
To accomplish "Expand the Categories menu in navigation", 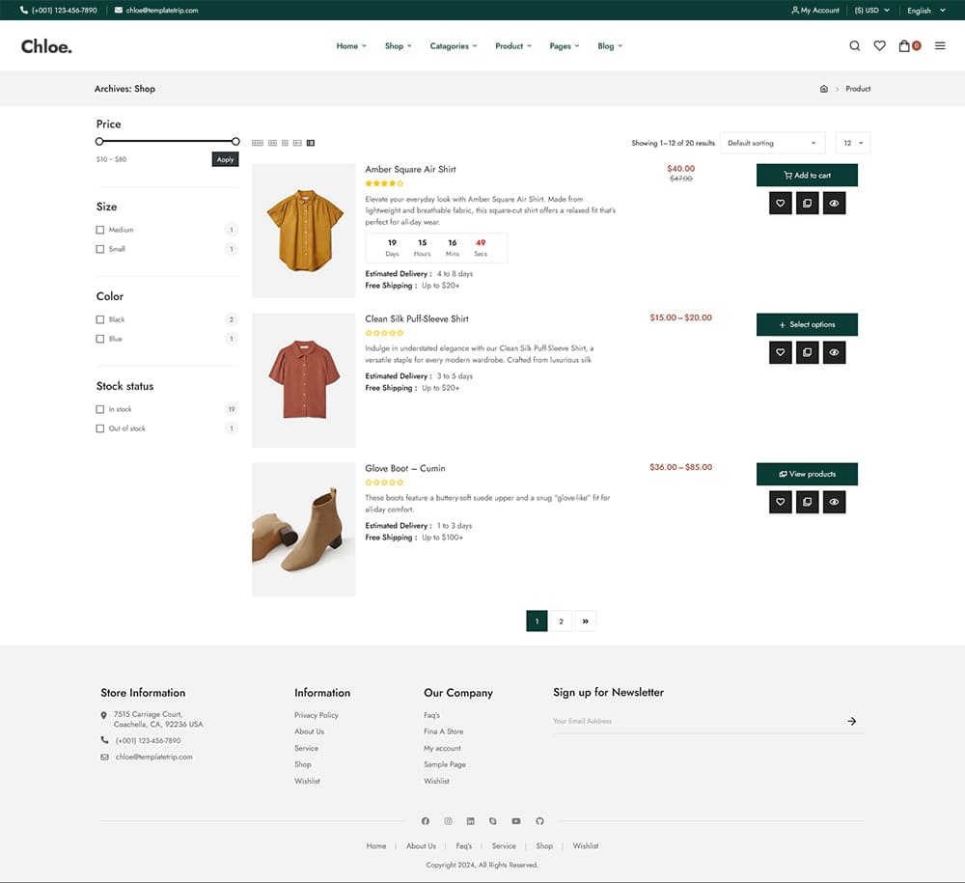I will pyautogui.click(x=454, y=45).
